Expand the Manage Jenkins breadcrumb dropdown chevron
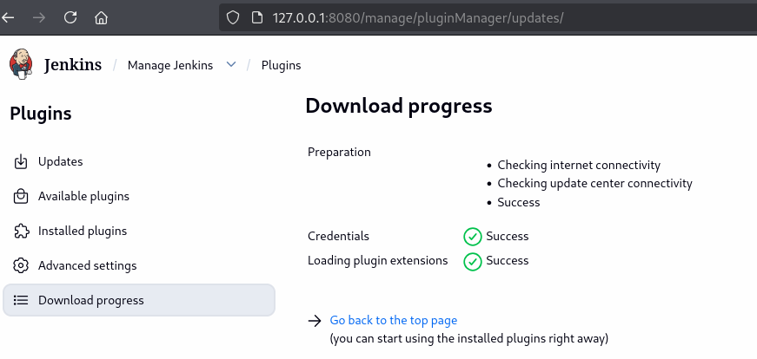The image size is (757, 359). (x=231, y=65)
